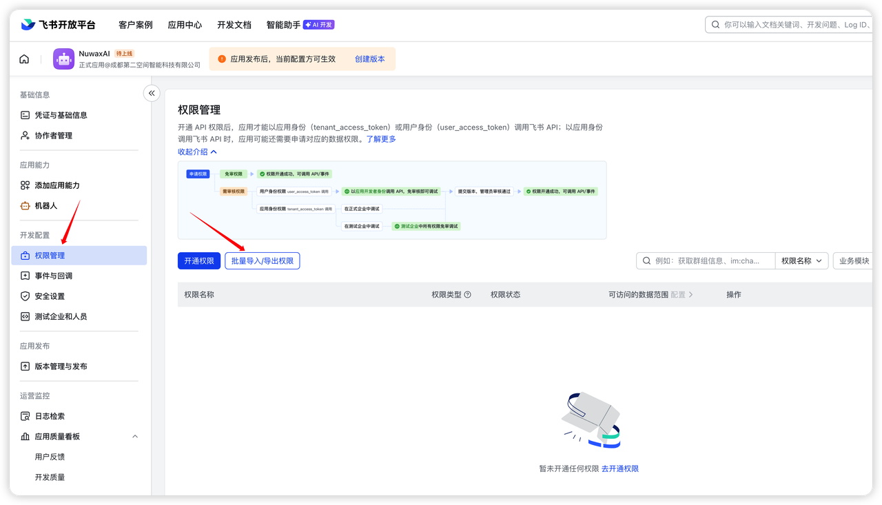This screenshot has width=882, height=505.
Task: Click the 权限类型 help question icon
Action: click(468, 295)
